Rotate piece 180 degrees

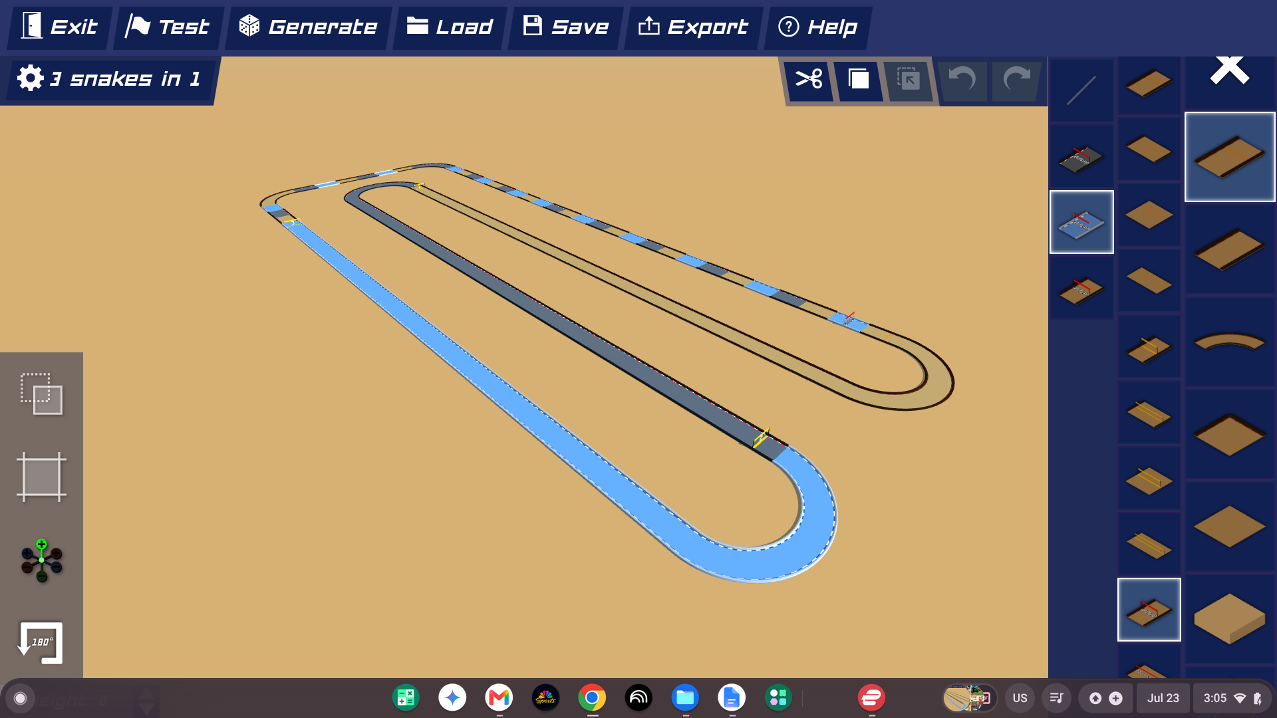pyautogui.click(x=41, y=642)
